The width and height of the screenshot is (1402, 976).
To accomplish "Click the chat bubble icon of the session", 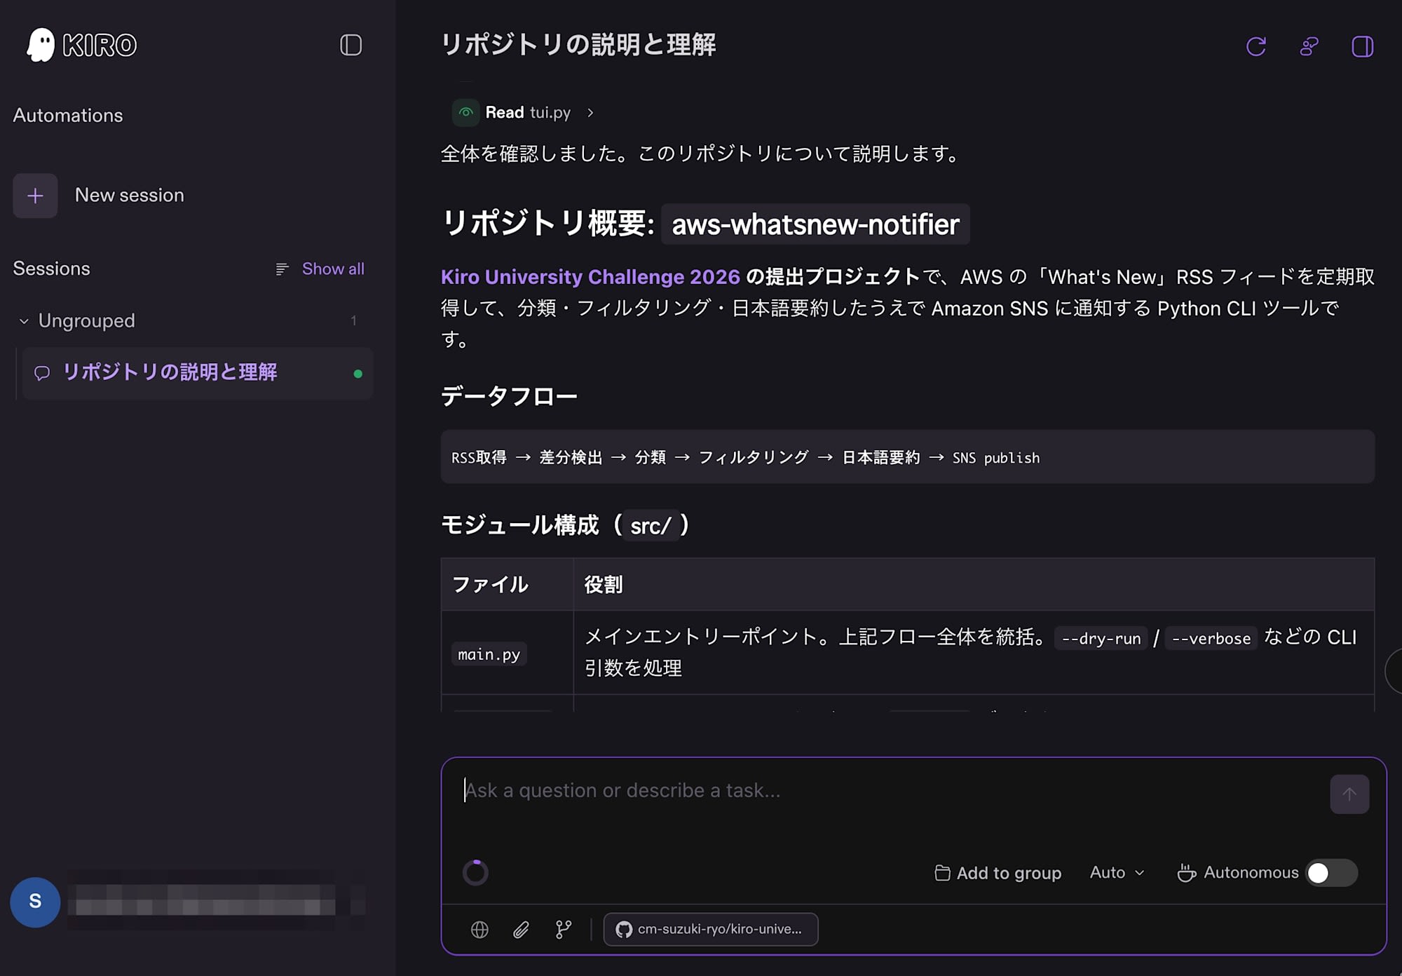I will pyautogui.click(x=42, y=373).
